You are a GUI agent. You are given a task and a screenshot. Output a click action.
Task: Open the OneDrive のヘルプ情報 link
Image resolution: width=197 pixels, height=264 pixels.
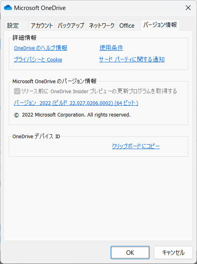click(x=40, y=48)
